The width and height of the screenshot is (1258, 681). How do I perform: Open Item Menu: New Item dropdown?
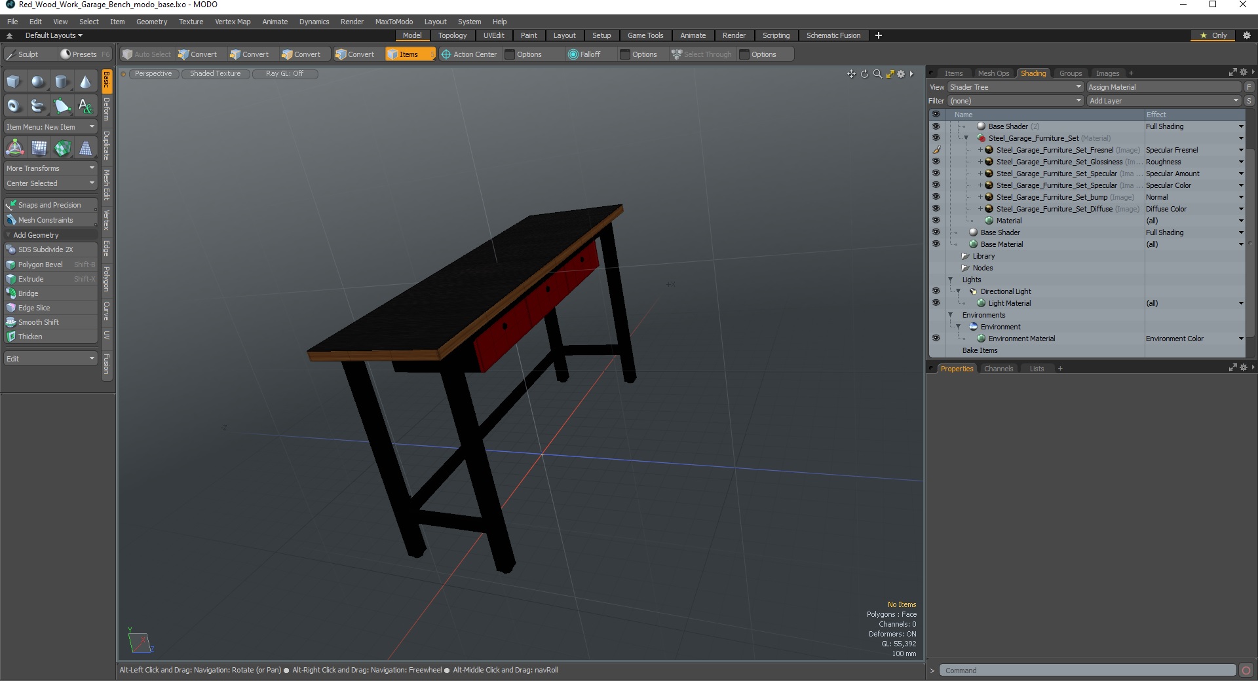point(50,127)
